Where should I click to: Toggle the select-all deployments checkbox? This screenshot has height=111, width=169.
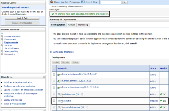(54, 68)
